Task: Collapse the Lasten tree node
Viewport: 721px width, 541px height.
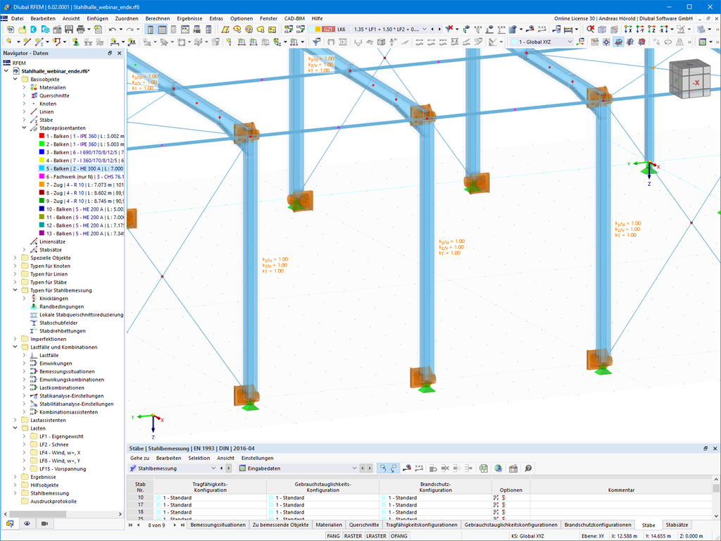Action: (x=15, y=428)
